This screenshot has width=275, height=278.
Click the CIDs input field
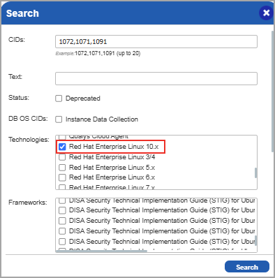pos(156,42)
